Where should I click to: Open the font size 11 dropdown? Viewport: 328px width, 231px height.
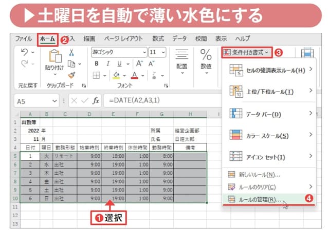click(163, 52)
